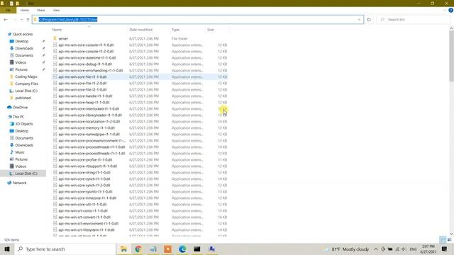This screenshot has height=255, width=454.
Task: Go back using the Back arrow
Action: 6,20
